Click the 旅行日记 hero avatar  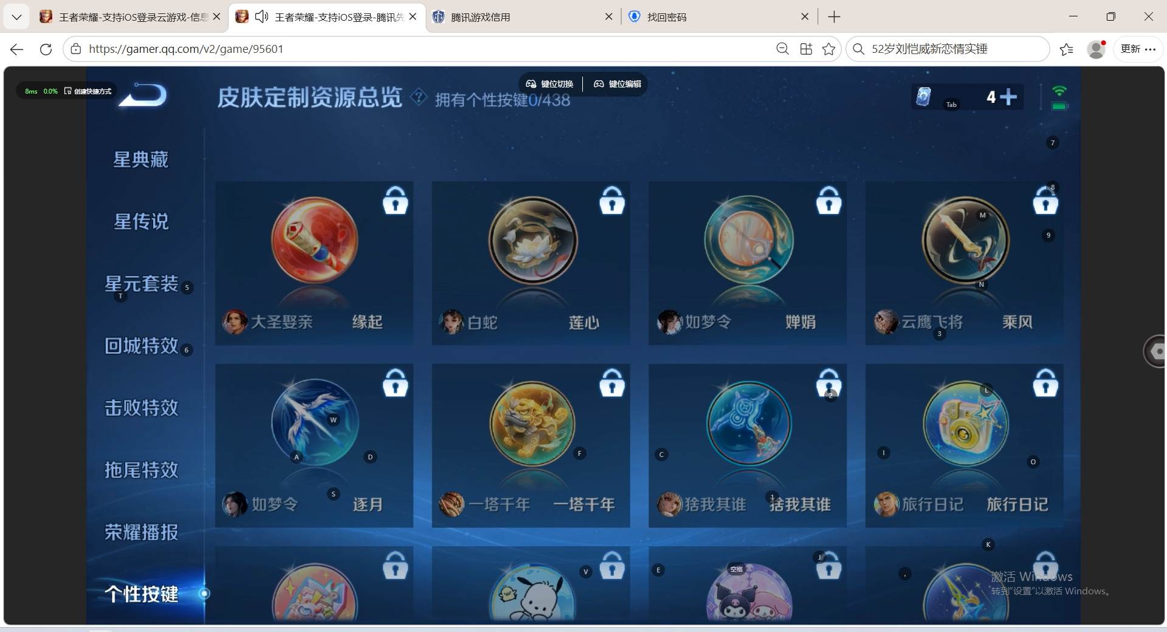click(x=886, y=504)
